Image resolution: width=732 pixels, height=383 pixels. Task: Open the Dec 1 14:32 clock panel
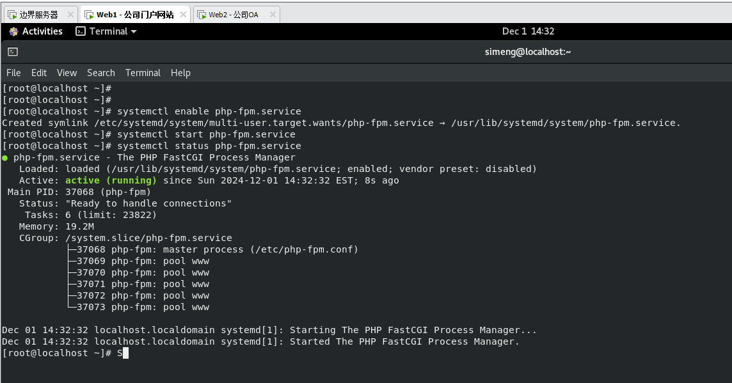[528, 31]
